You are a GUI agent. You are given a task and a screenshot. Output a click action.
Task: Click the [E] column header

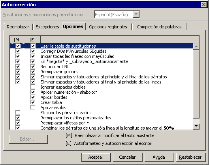(33, 40)
